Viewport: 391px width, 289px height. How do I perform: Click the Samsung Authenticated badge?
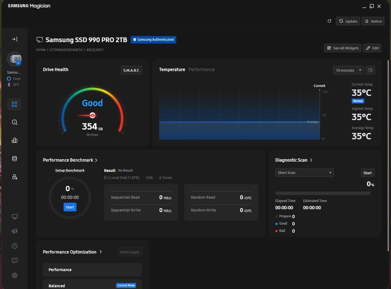(153, 40)
